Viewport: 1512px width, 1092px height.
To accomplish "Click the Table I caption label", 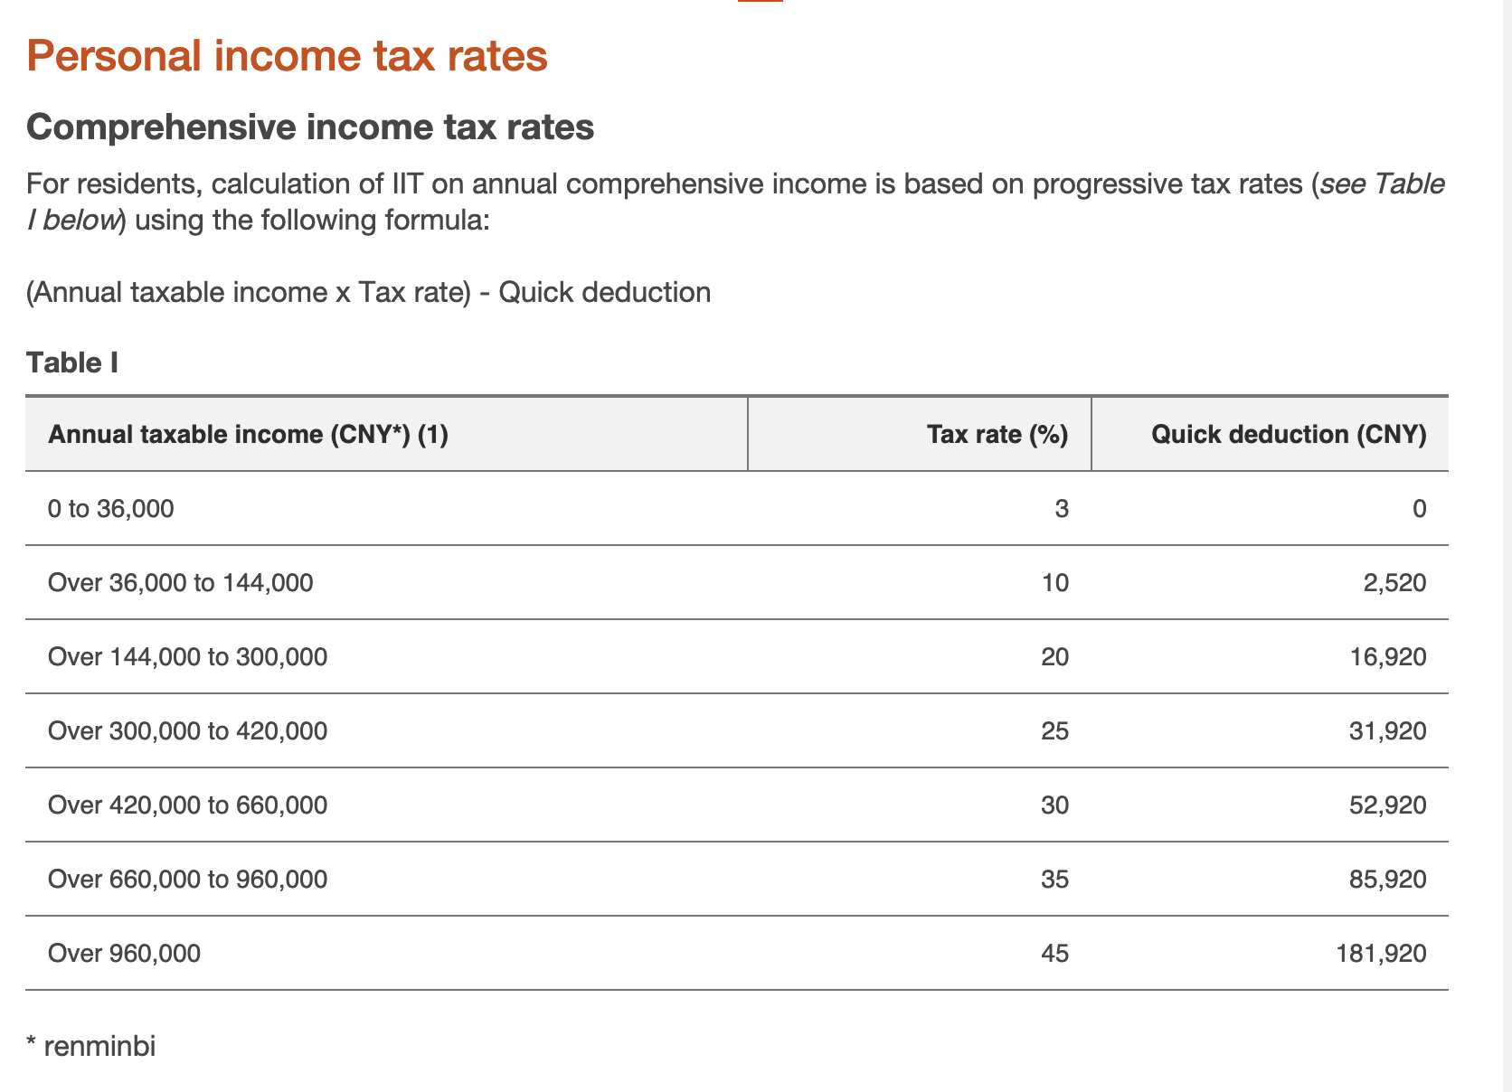I will (x=72, y=362).
